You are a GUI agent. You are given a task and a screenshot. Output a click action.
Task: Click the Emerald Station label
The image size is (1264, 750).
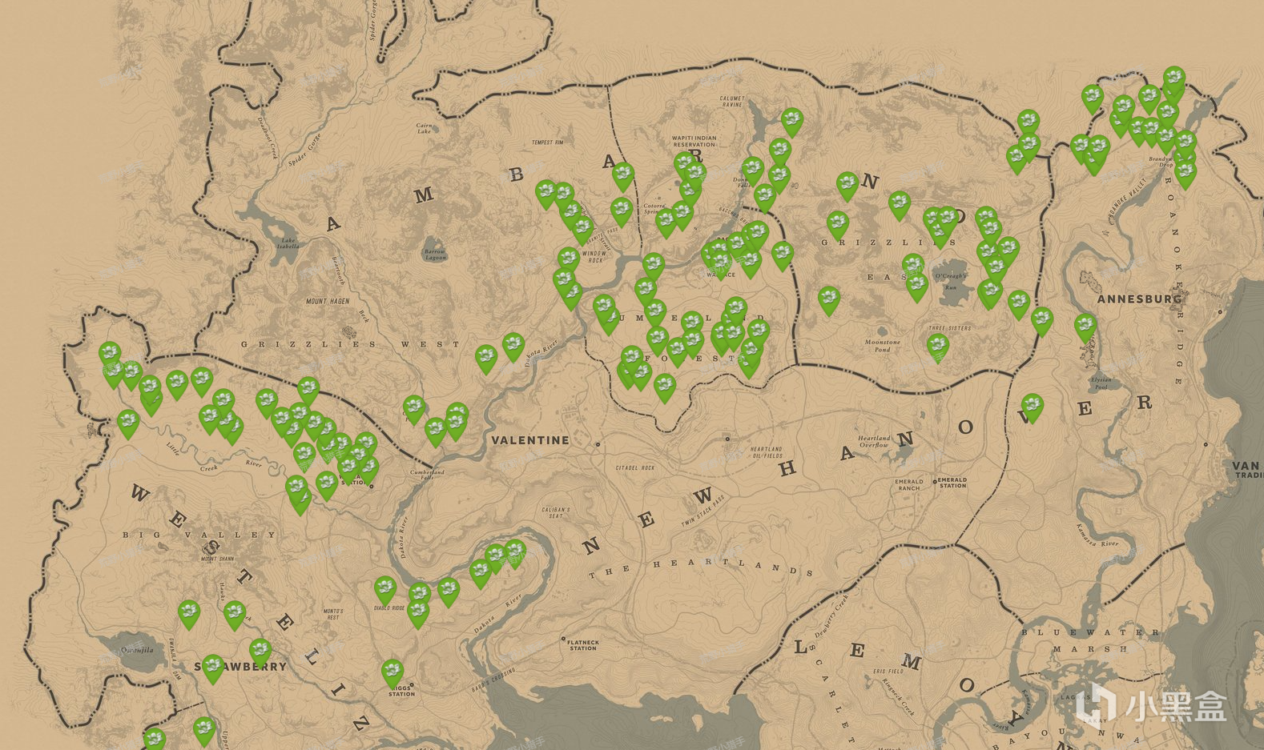pyautogui.click(x=952, y=483)
